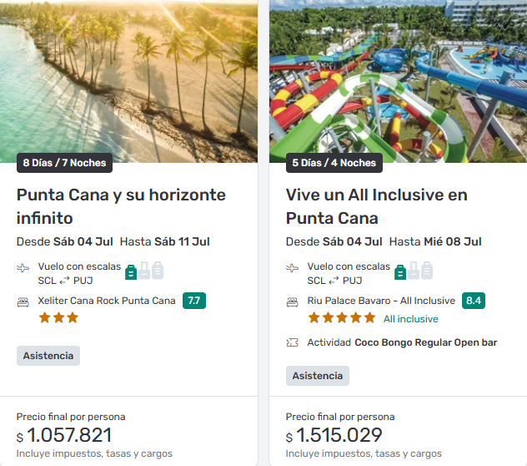The width and height of the screenshot is (527, 466).
Task: Click the Asistencia tag on the right card
Action: point(318,376)
